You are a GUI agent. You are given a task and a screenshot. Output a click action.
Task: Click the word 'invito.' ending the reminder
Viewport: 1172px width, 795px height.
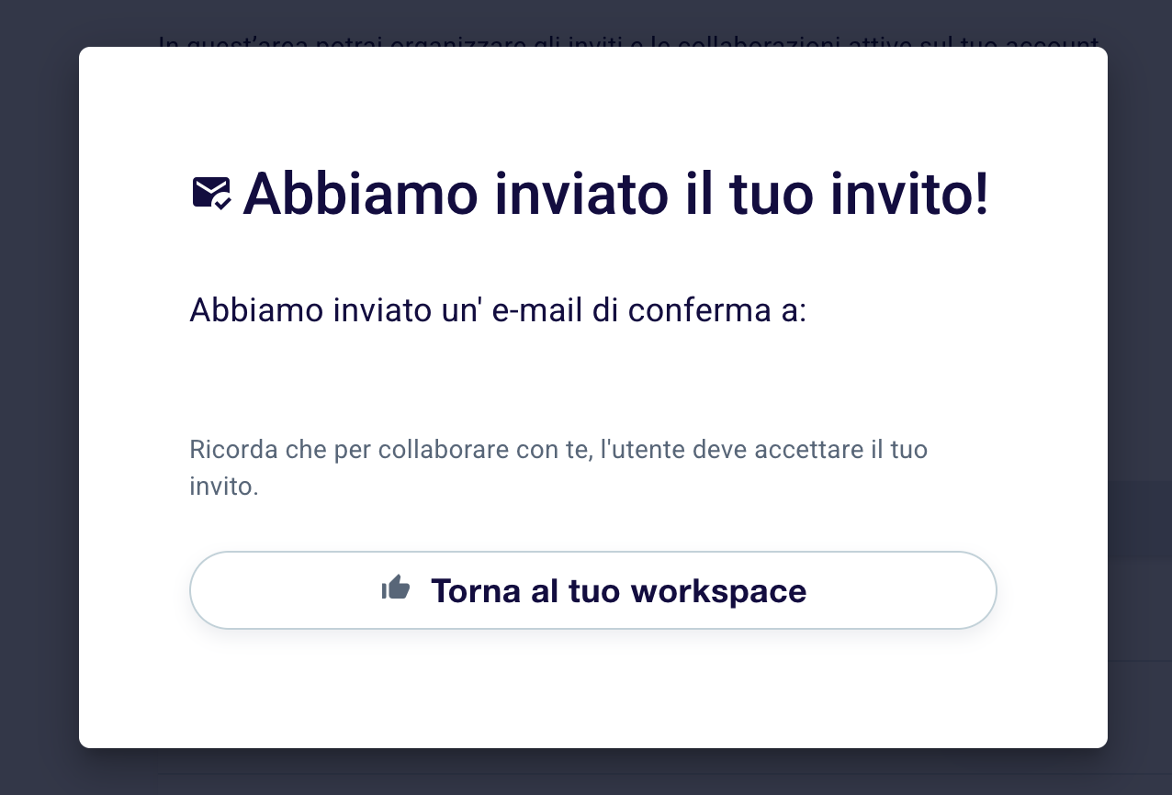coord(224,487)
